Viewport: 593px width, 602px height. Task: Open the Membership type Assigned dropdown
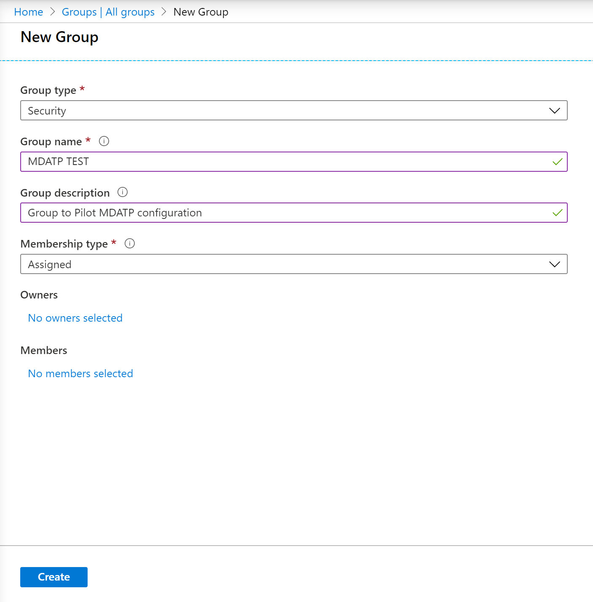tap(294, 264)
